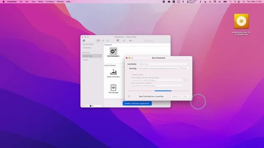
Task: Click the help question mark button
Action: (x=129, y=96)
